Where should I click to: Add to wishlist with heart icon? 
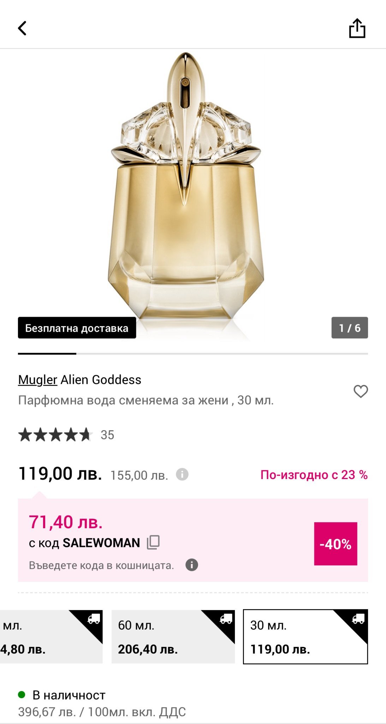[x=361, y=391]
